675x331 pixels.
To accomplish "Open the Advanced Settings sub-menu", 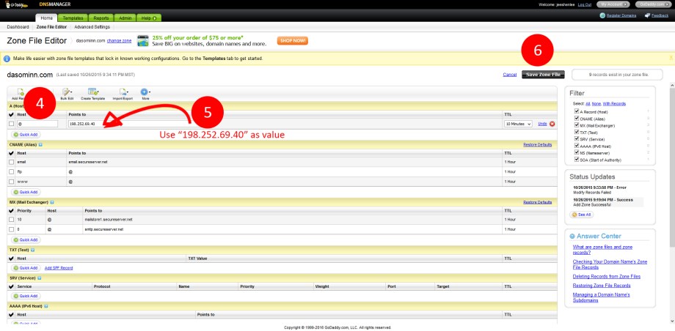I will 92,26.
